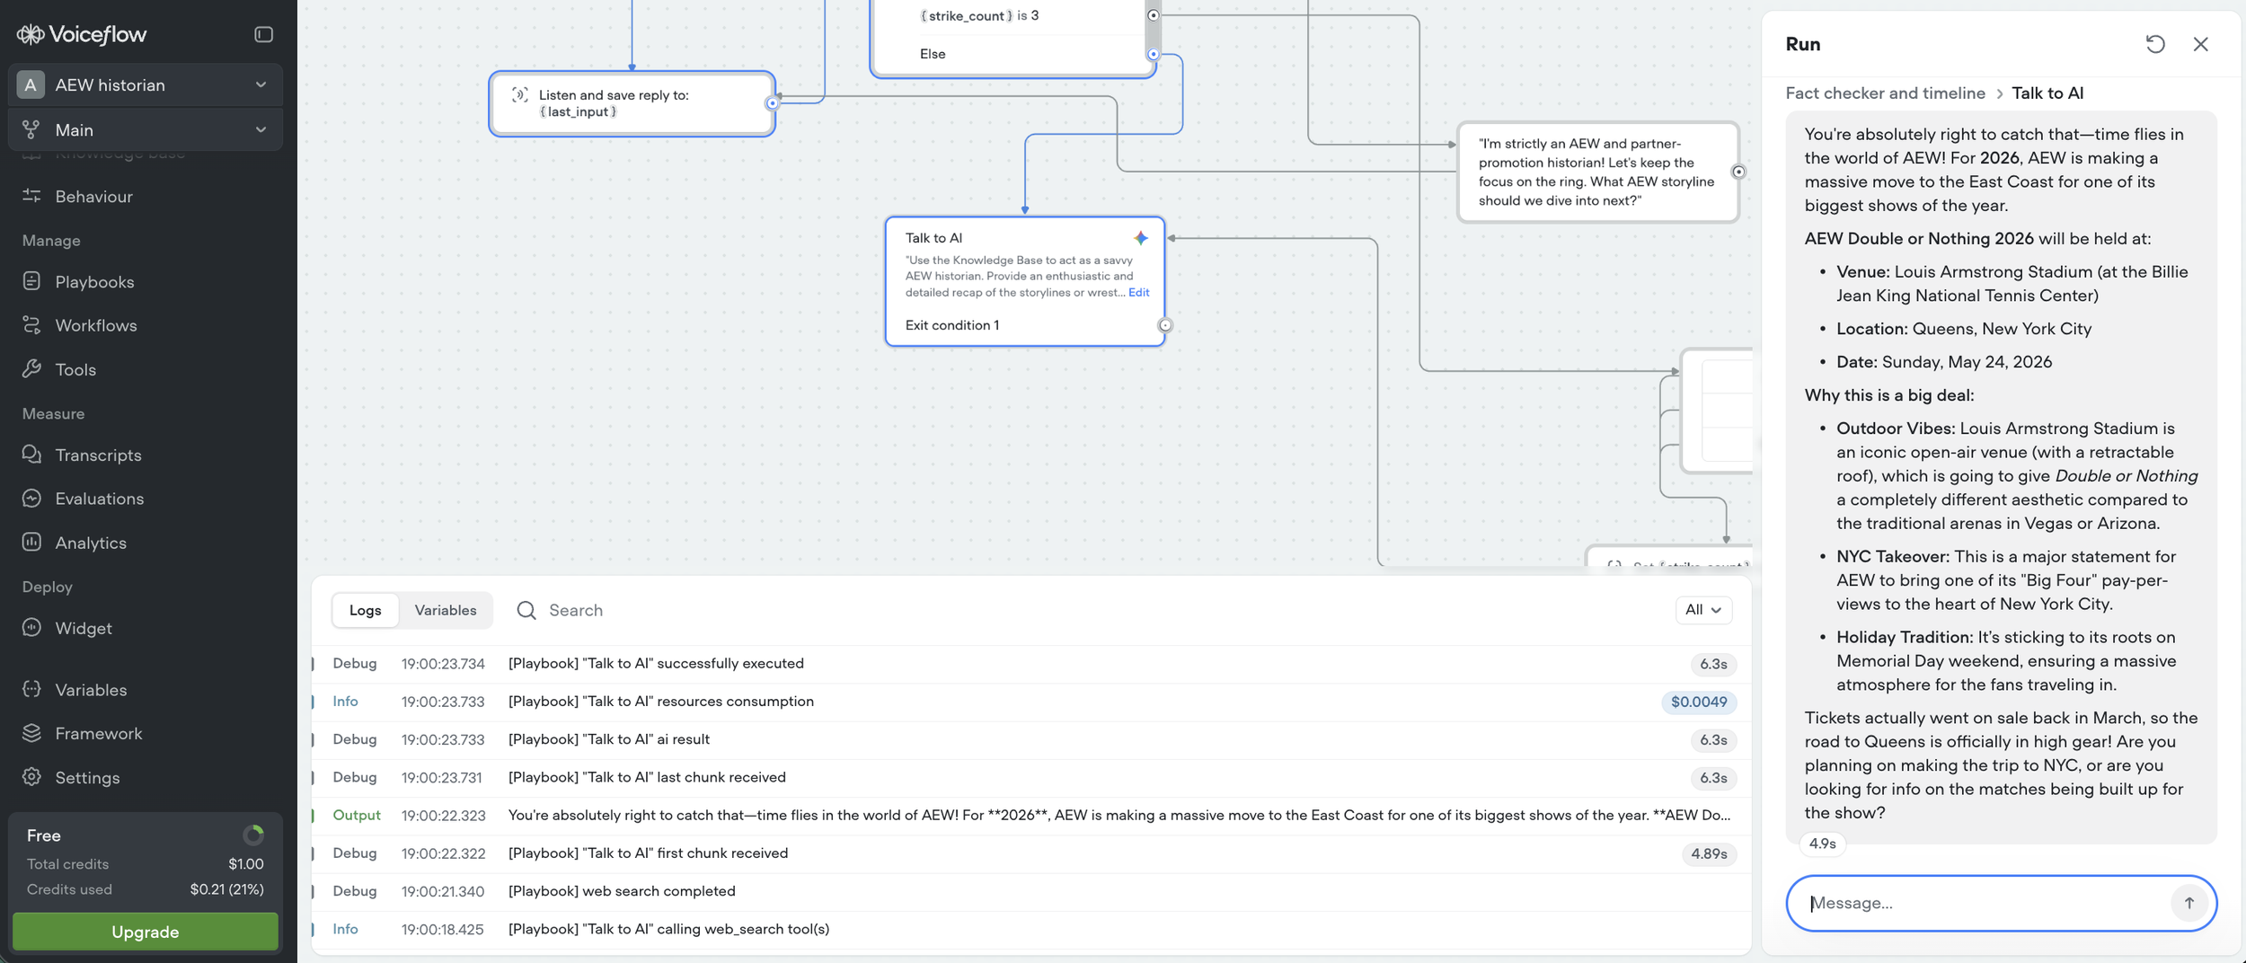Expand the "successfully executed" debug log row
Image resolution: width=2246 pixels, height=963 pixels.
click(x=1031, y=664)
